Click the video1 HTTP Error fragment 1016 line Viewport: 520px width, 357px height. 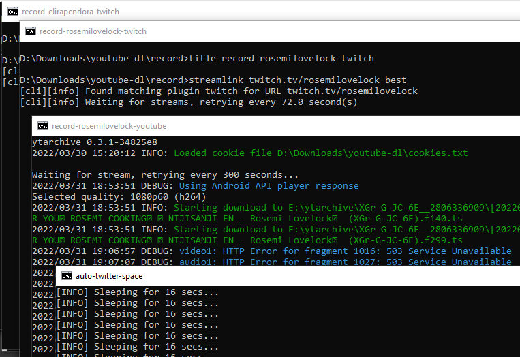pyautogui.click(x=272, y=251)
